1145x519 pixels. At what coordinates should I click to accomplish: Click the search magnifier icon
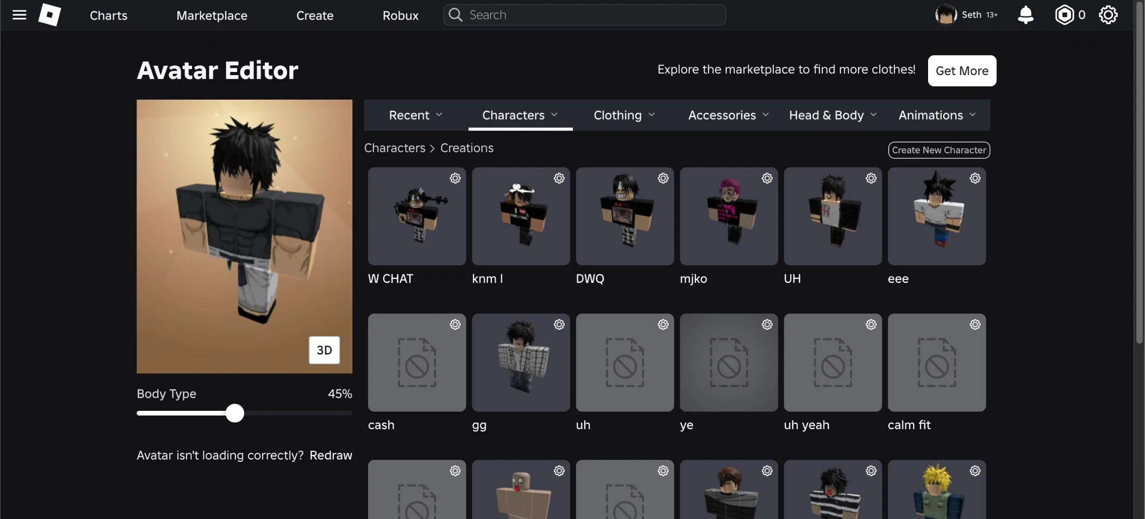(455, 15)
